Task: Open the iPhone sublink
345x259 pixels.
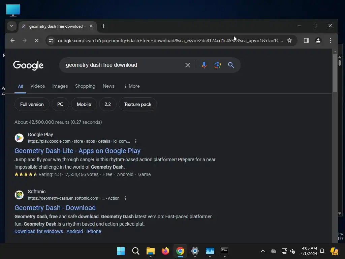Action: (94, 231)
